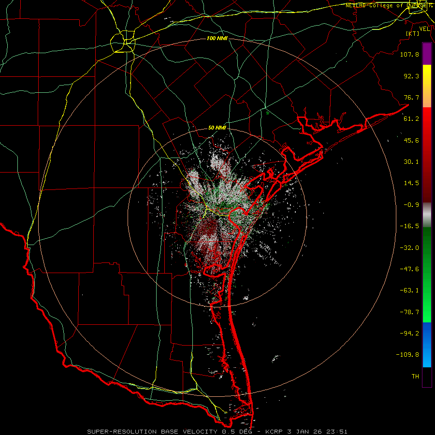Click the -109.8 velocity scale value
Screen dimensions: 435x435
click(407, 355)
